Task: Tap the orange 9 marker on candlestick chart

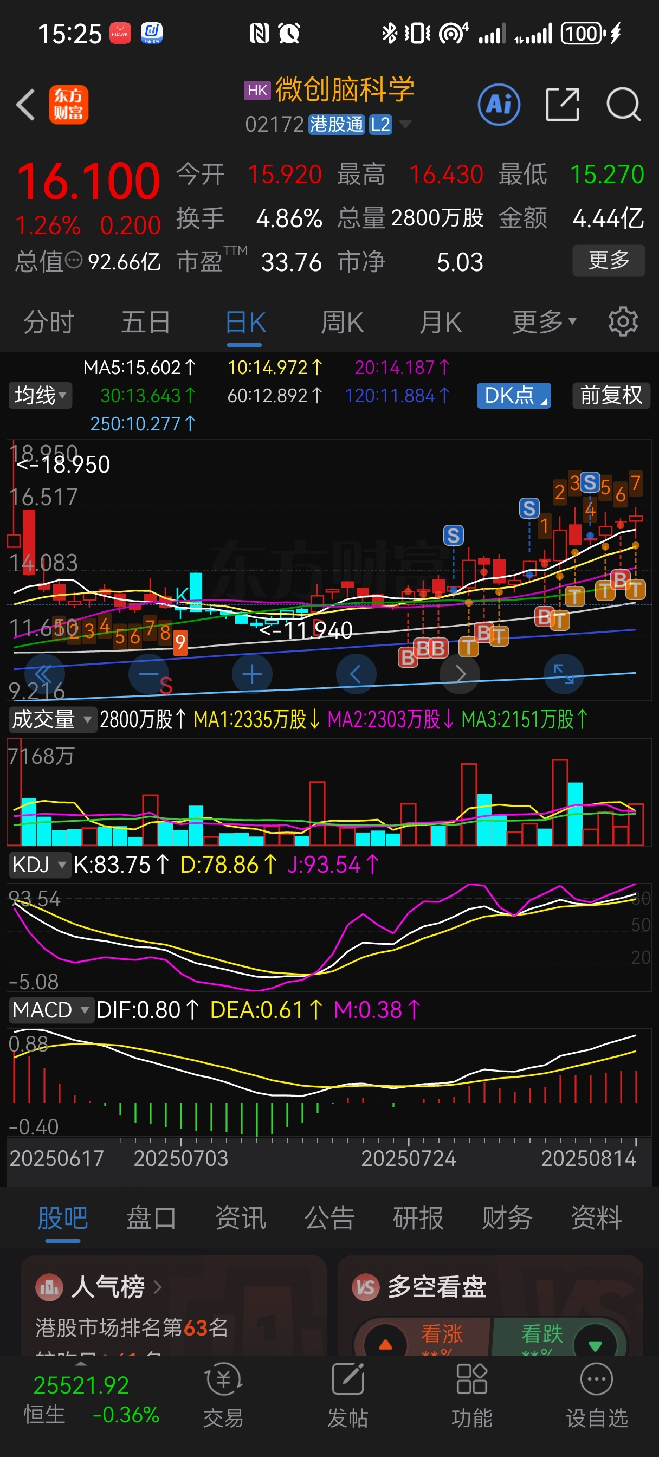Action: pos(180,642)
